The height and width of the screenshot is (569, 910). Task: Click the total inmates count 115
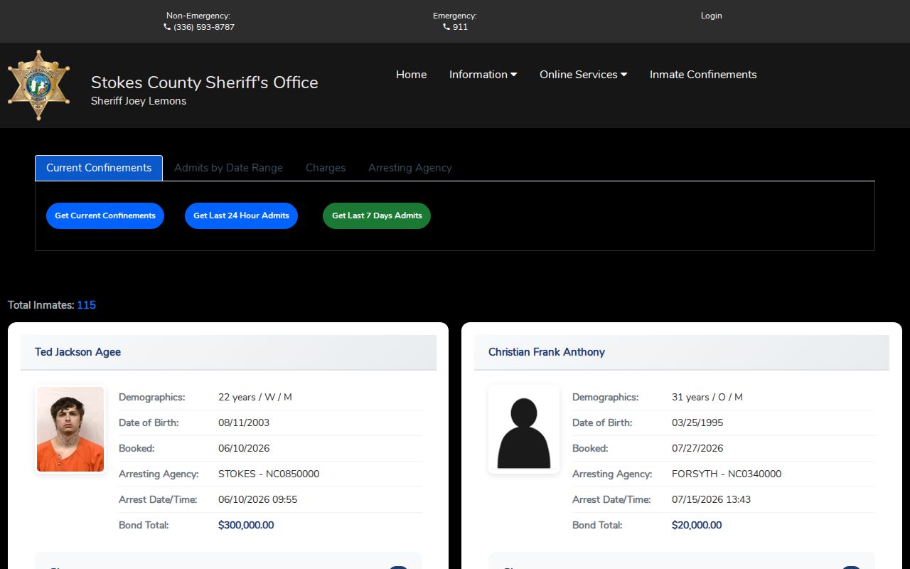tap(86, 305)
